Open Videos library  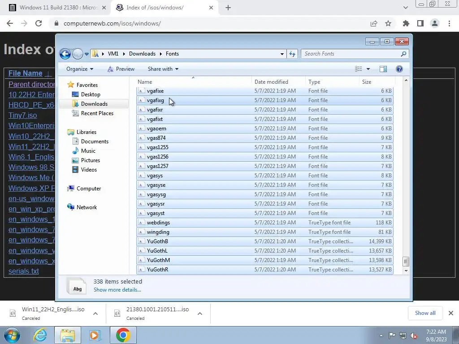tap(89, 170)
